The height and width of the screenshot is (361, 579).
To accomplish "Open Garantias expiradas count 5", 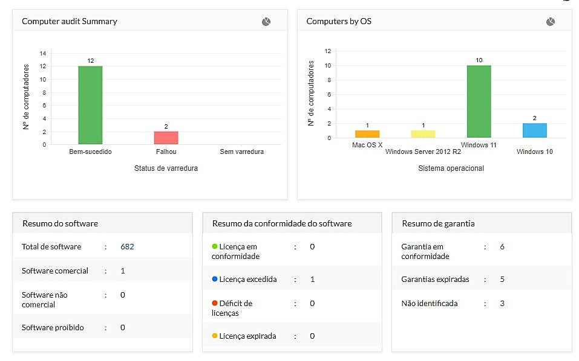I will pos(502,280).
